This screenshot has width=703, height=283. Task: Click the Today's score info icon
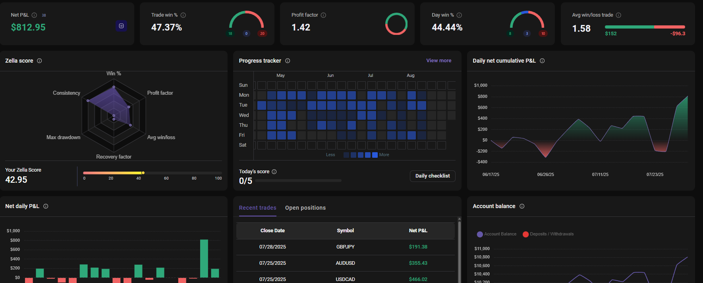tap(274, 172)
